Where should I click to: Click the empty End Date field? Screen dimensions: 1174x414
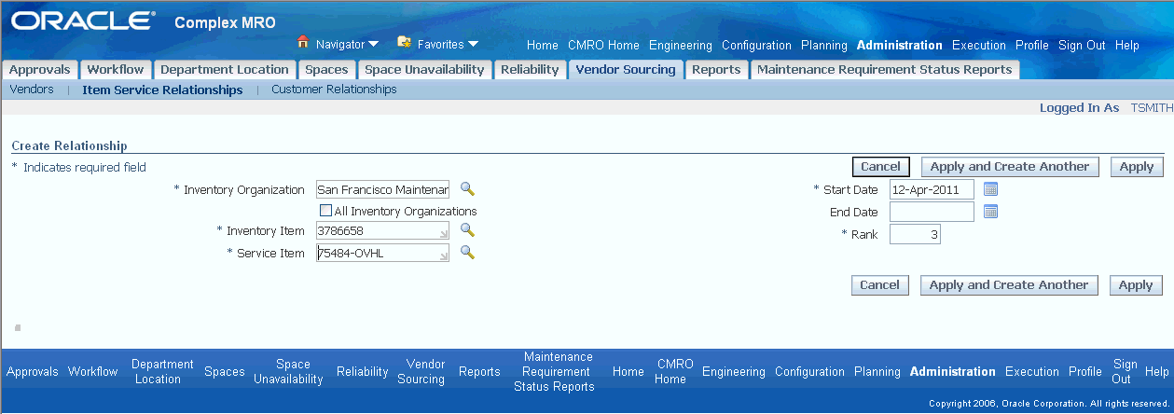[932, 212]
